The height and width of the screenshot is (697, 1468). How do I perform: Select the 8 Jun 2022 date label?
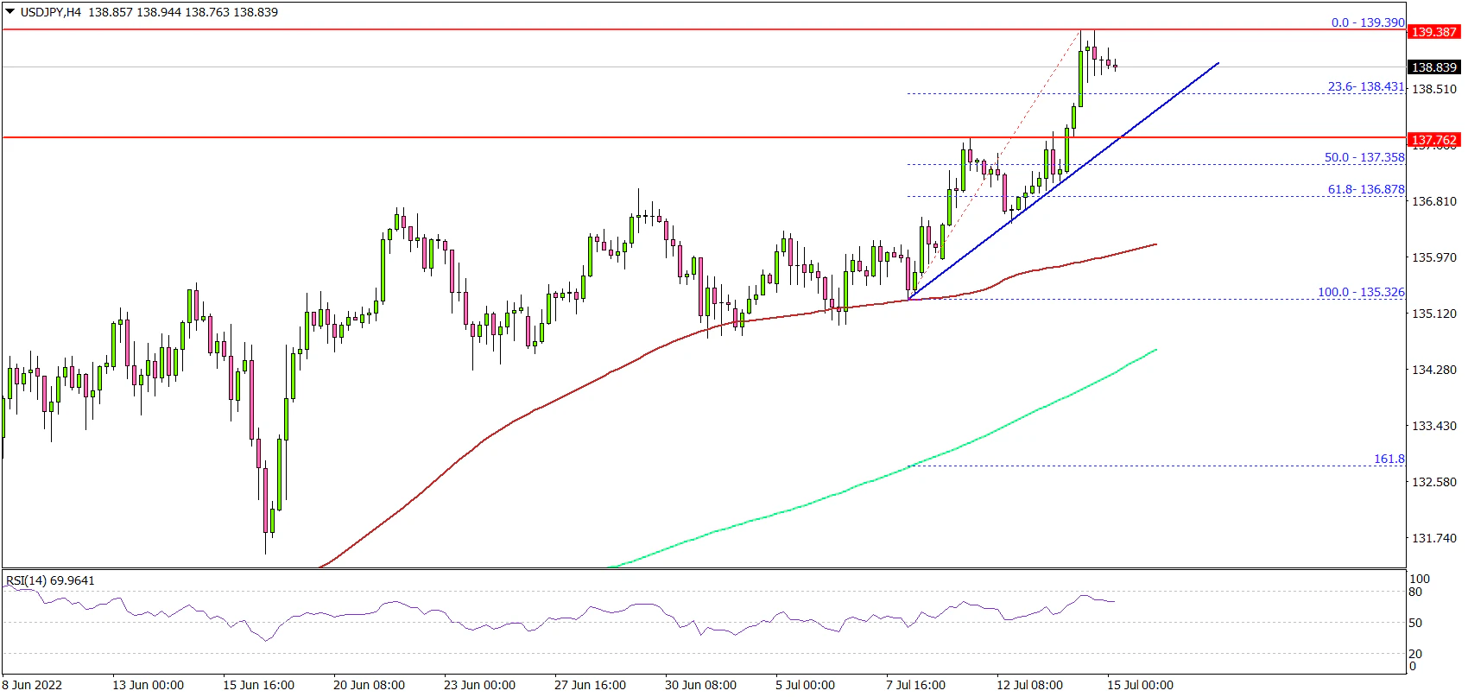click(33, 685)
